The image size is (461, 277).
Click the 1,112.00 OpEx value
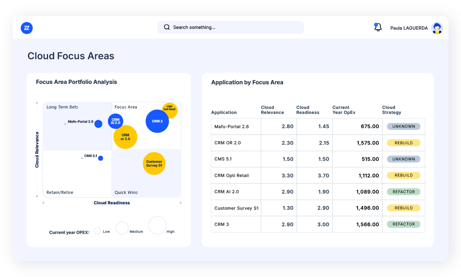point(368,175)
